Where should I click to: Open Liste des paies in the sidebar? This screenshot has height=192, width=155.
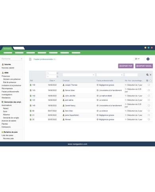[7, 135]
